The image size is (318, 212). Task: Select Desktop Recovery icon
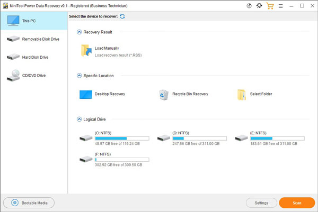(86, 95)
